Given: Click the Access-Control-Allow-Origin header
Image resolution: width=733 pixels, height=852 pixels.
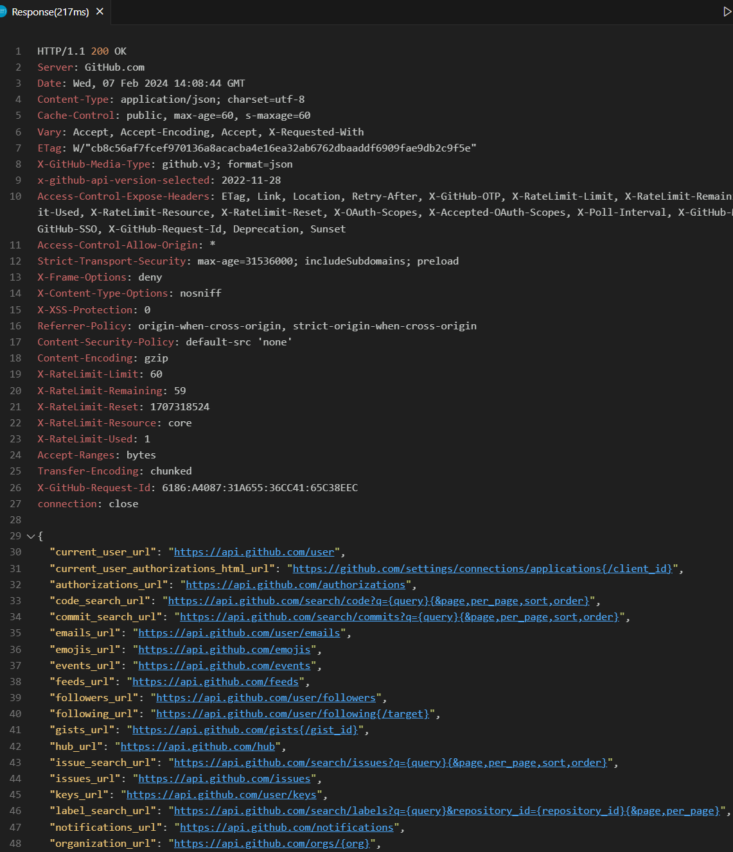Looking at the screenshot, I should (127, 245).
